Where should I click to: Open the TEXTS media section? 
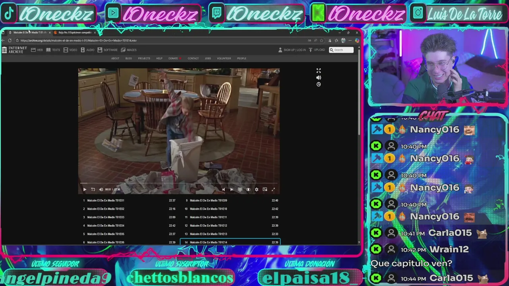point(53,50)
